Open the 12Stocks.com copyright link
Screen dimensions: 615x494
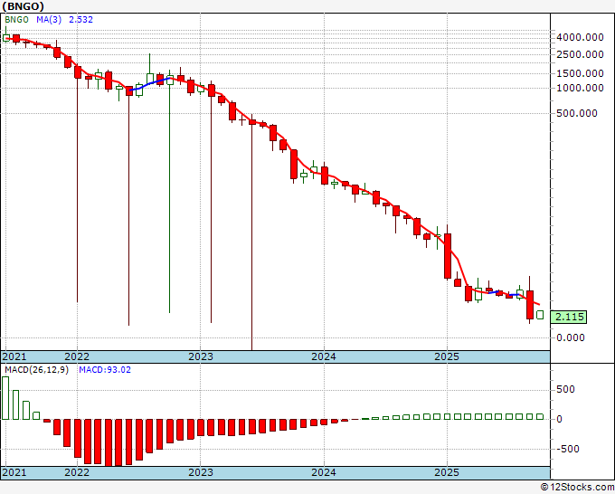tap(577, 488)
